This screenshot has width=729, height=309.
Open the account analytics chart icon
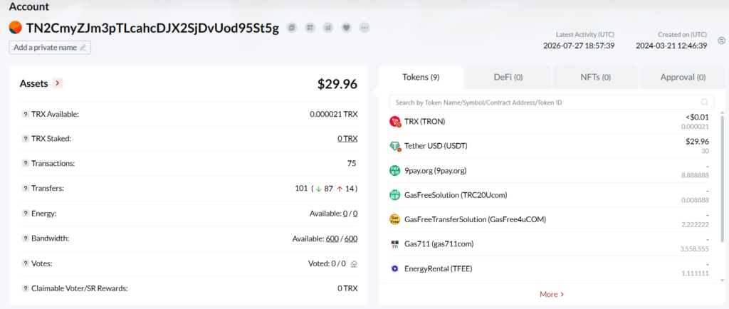(x=327, y=28)
